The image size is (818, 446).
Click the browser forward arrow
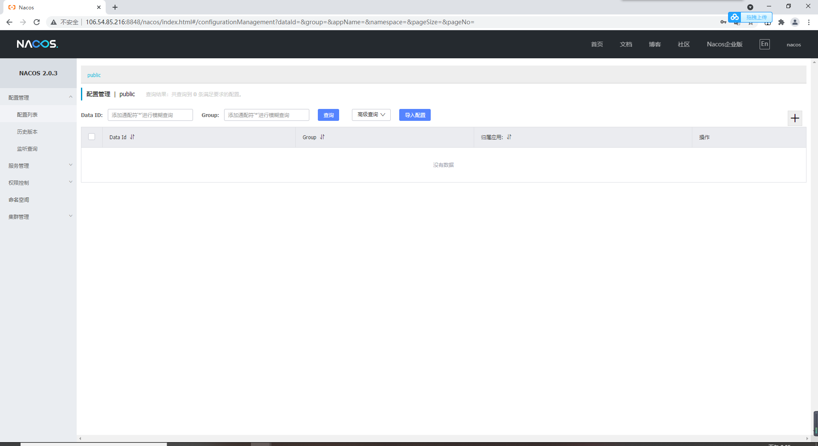click(23, 22)
